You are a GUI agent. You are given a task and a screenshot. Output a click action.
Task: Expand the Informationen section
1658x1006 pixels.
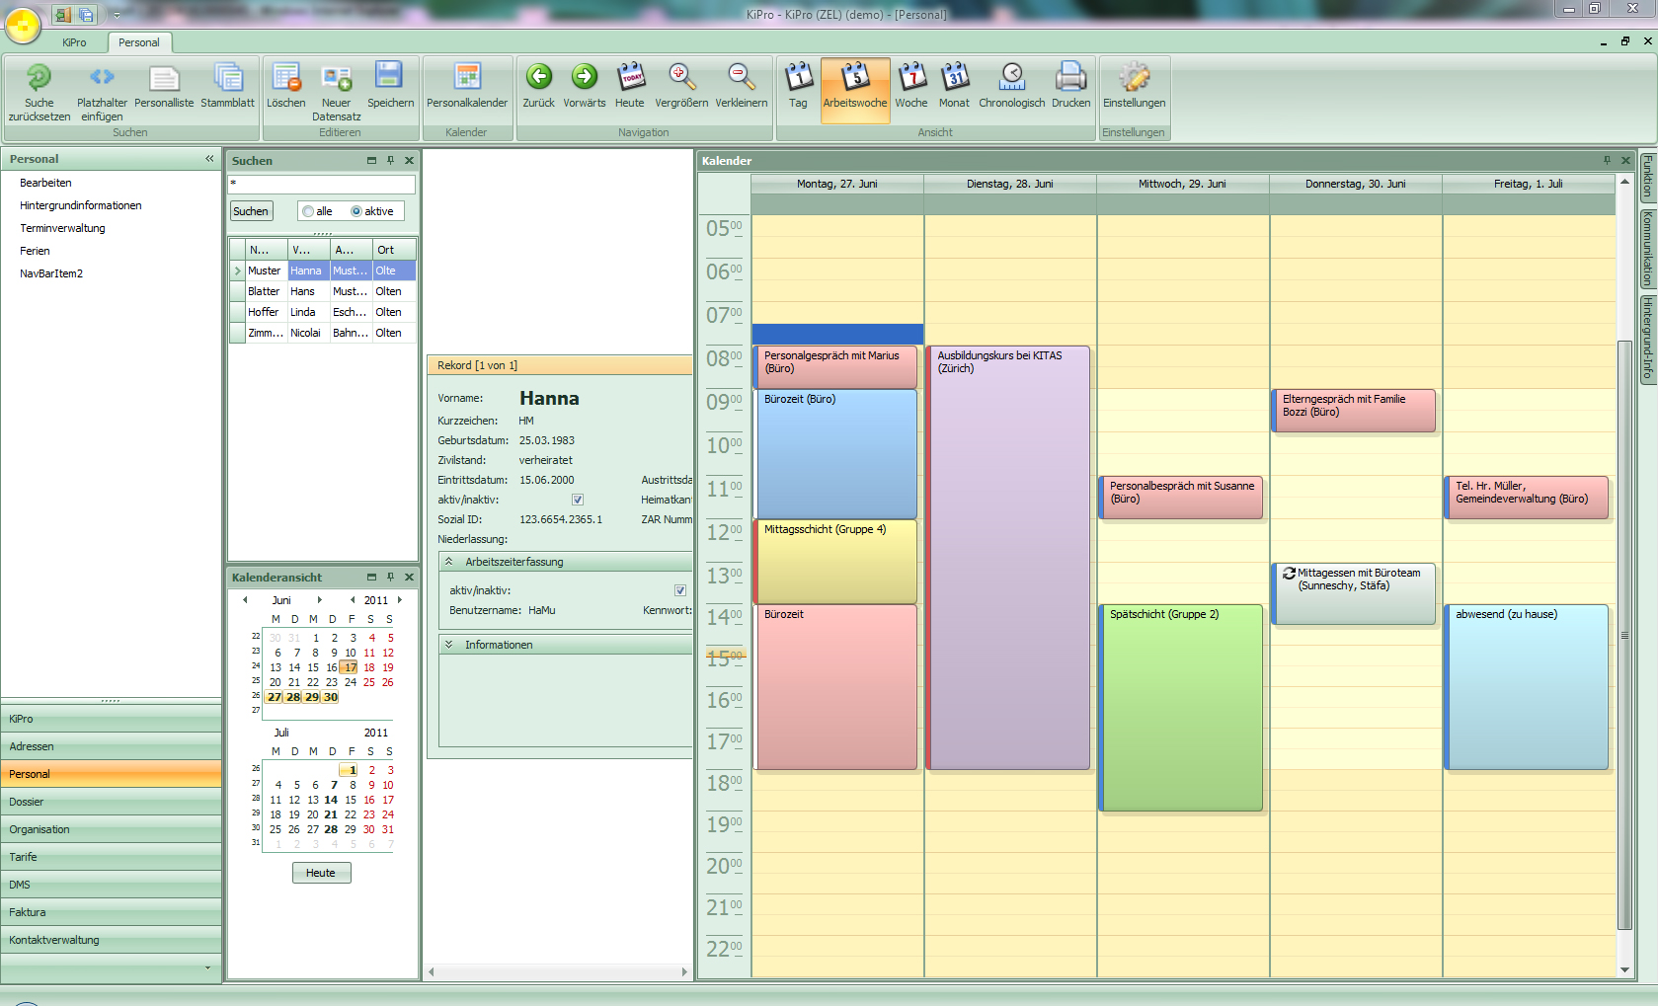(x=448, y=645)
